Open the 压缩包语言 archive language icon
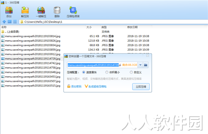This screenshot has width=208, height=134. (73, 10)
